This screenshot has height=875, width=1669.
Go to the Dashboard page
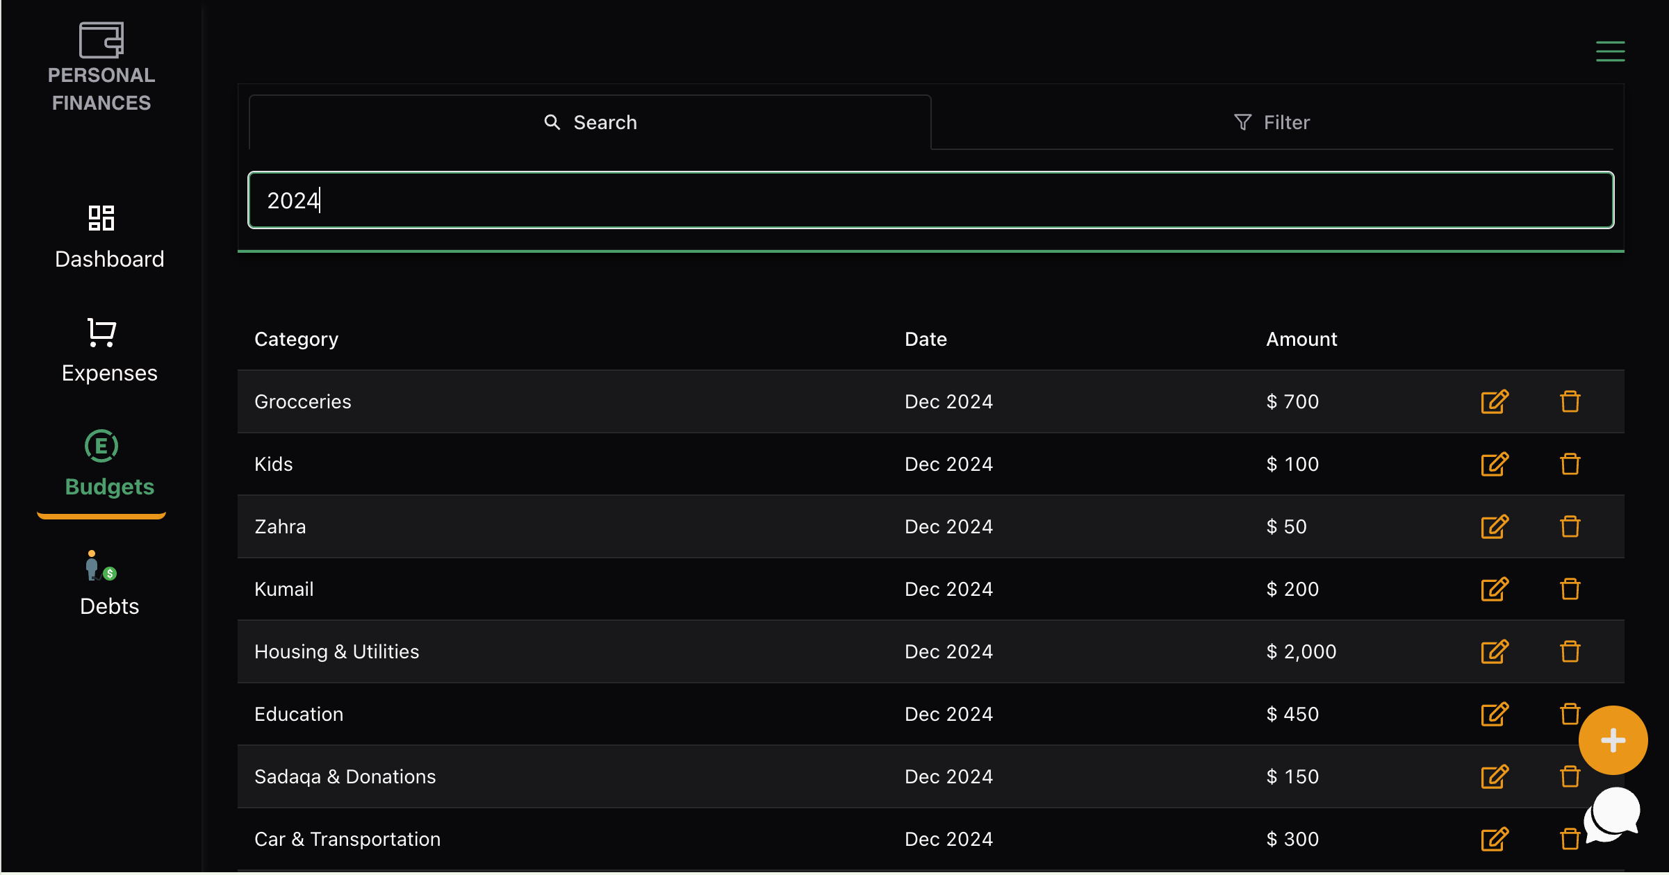point(109,237)
